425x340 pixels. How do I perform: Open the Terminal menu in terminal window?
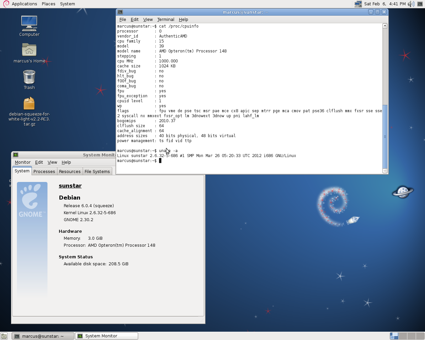165,20
